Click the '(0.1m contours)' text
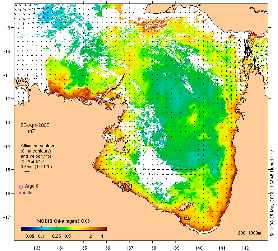Image resolution: width=278 pixels, height=251 pixels. [36, 151]
